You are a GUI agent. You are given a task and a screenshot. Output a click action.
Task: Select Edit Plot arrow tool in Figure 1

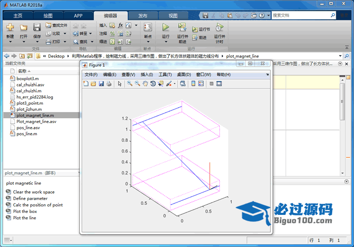coord(120,83)
